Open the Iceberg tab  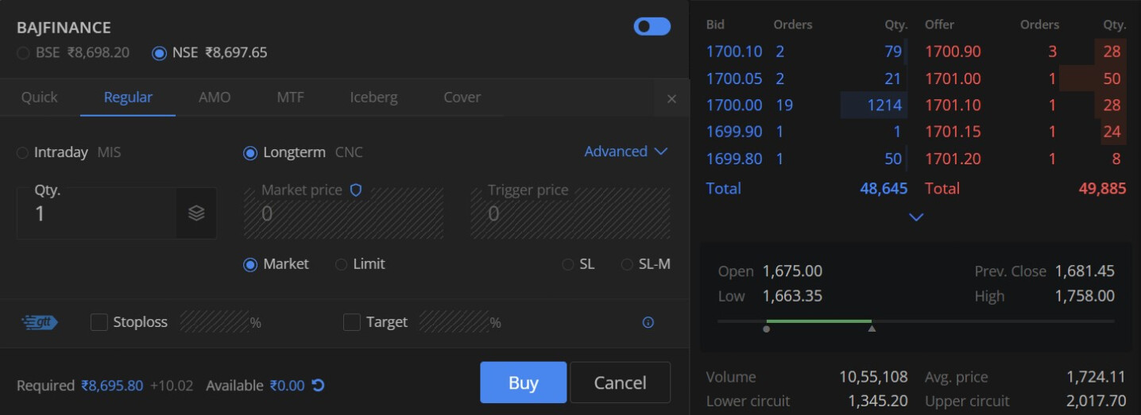pos(373,98)
